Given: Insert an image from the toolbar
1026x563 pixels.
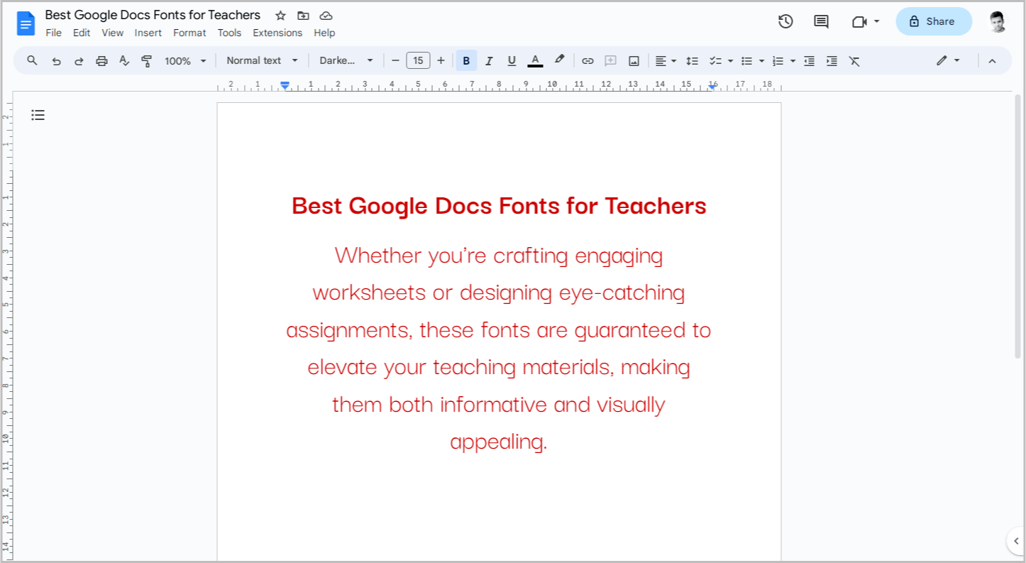Looking at the screenshot, I should [x=633, y=60].
